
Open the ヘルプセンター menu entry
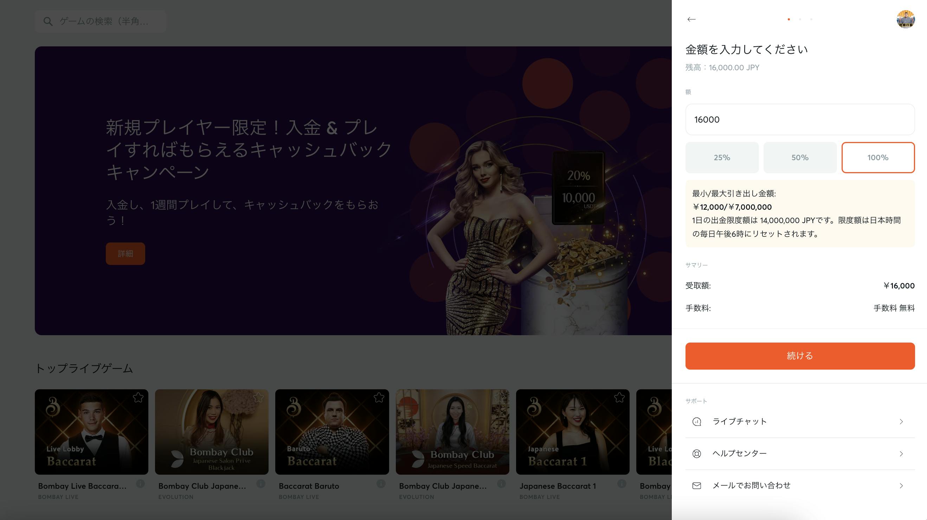(740, 454)
